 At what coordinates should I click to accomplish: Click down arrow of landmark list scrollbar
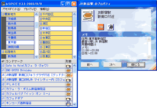pyautogui.click(x=74, y=104)
